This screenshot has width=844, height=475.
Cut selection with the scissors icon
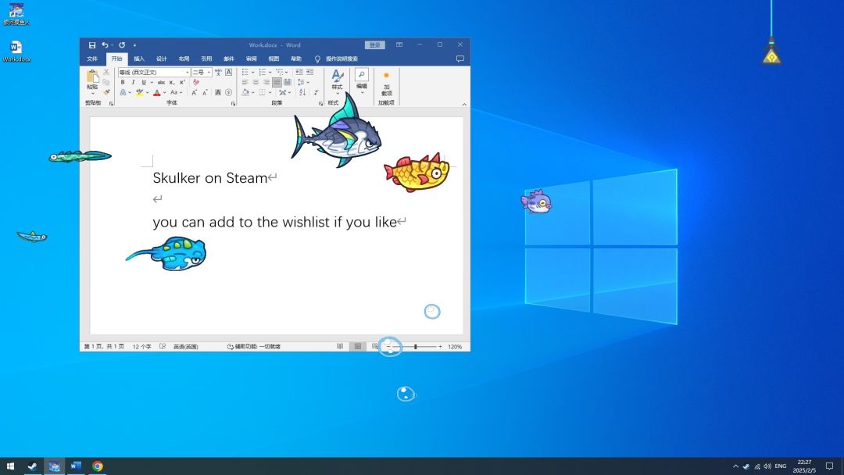click(x=106, y=72)
